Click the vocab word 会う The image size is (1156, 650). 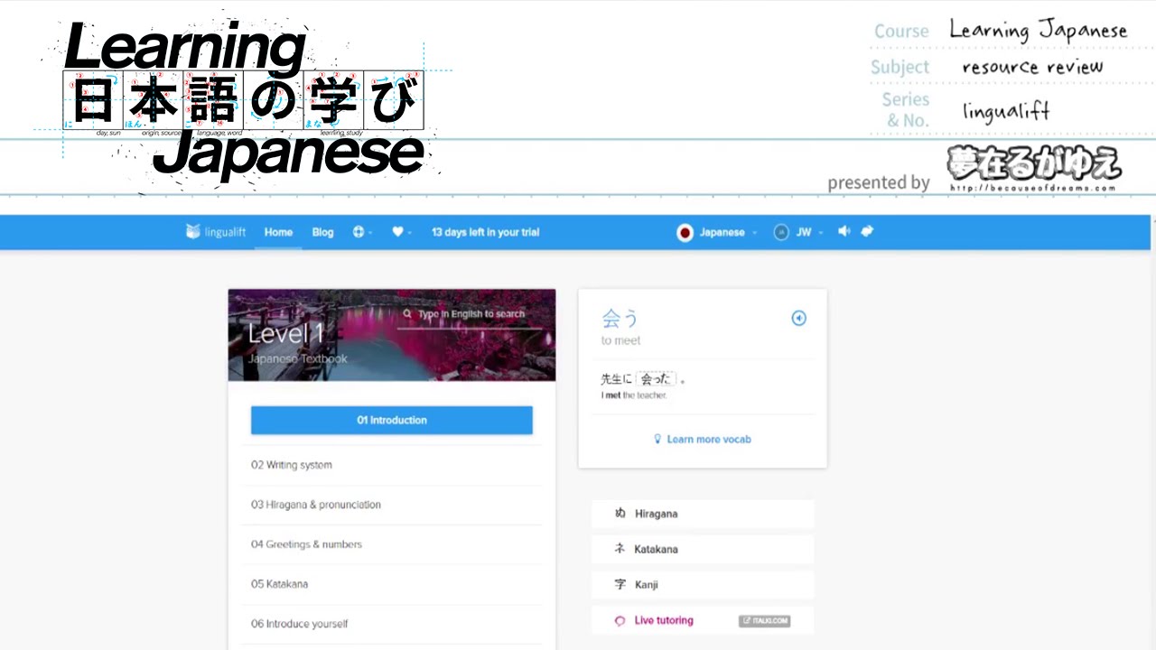point(620,318)
